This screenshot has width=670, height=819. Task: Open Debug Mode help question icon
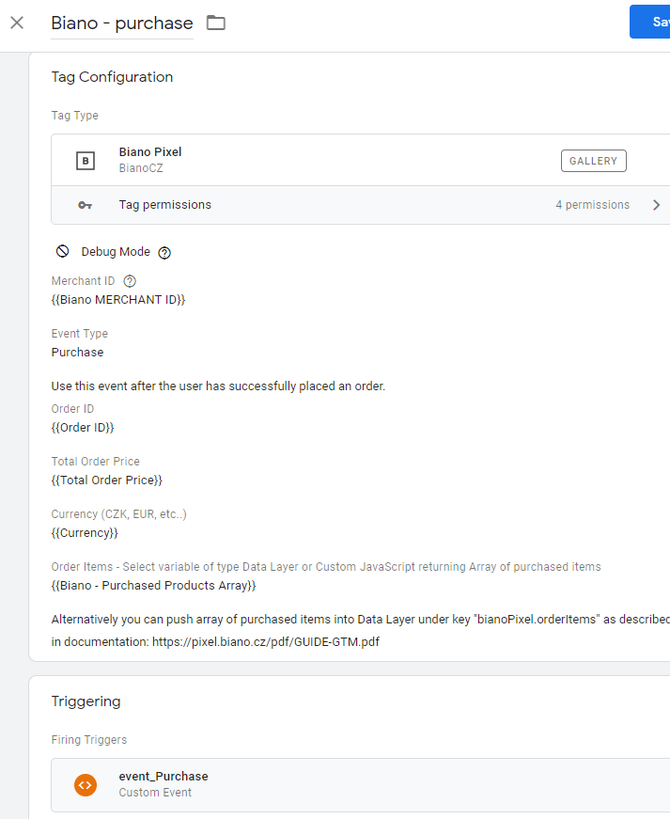click(164, 253)
